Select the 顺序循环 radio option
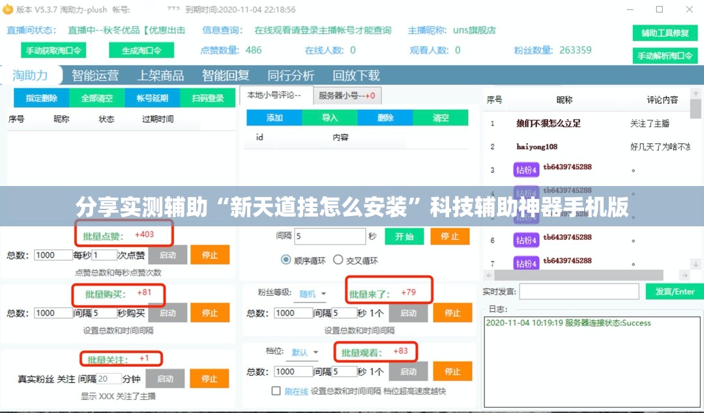This screenshot has width=704, height=413. [x=286, y=260]
